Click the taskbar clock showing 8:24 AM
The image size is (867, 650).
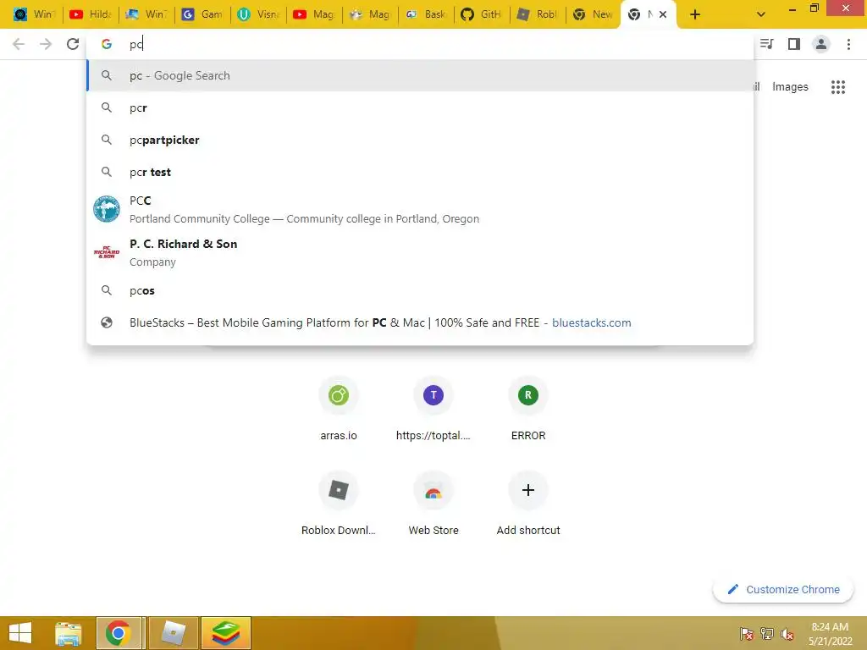pyautogui.click(x=830, y=634)
